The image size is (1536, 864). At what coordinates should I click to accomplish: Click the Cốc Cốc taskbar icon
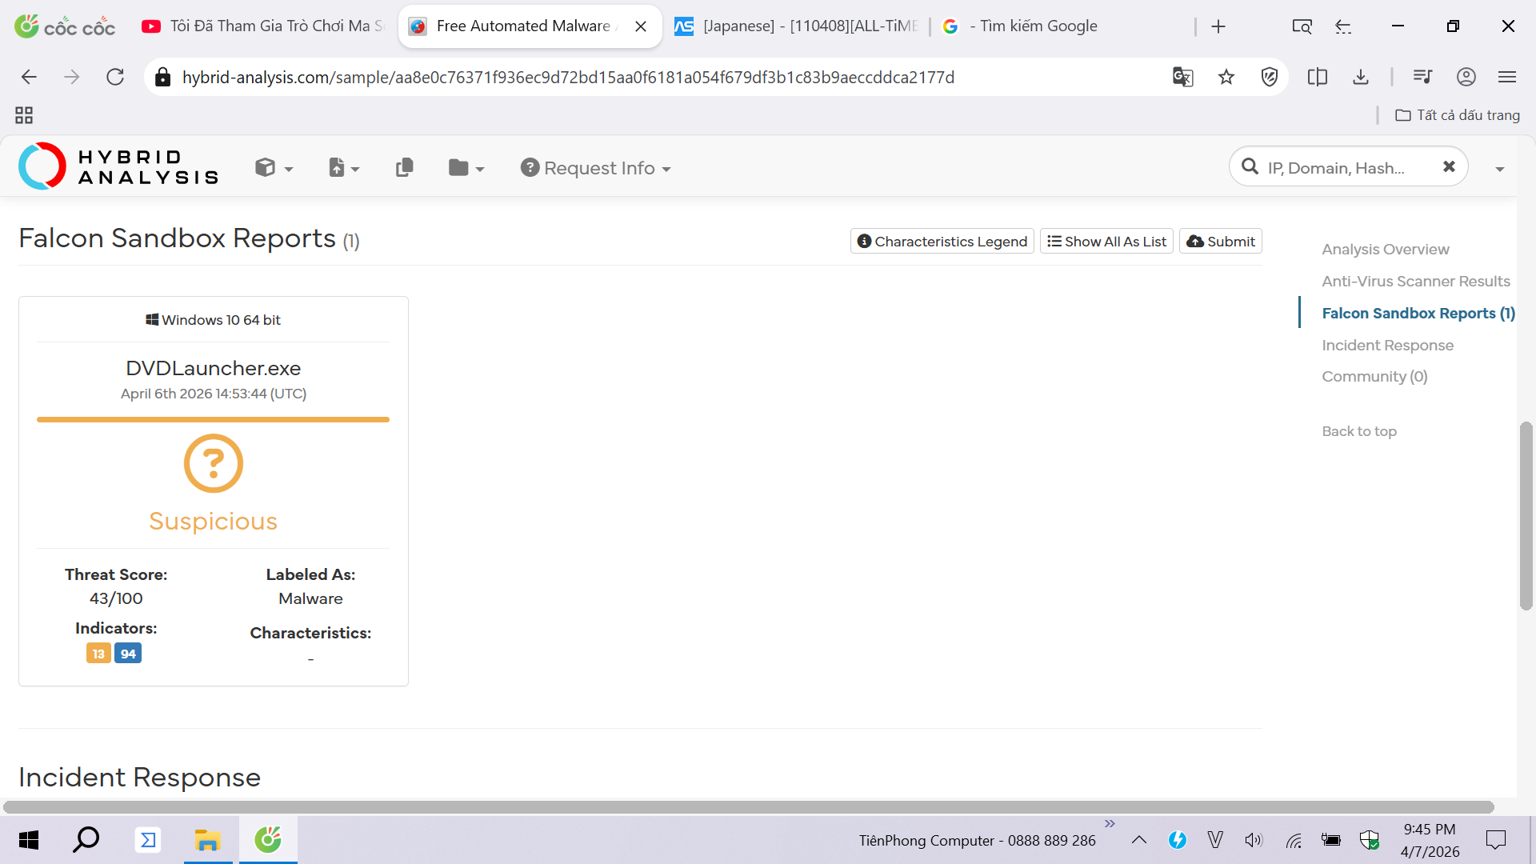pyautogui.click(x=268, y=840)
